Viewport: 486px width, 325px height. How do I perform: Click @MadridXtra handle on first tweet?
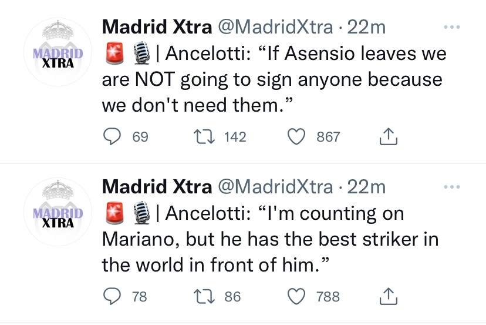[275, 27]
